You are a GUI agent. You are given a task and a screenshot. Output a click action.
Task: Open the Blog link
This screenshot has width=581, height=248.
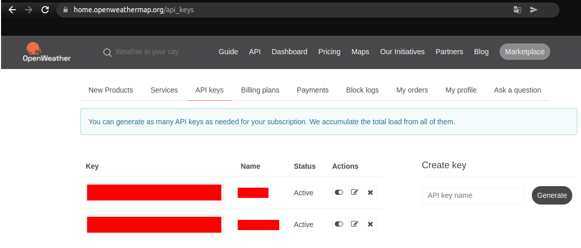(x=481, y=52)
